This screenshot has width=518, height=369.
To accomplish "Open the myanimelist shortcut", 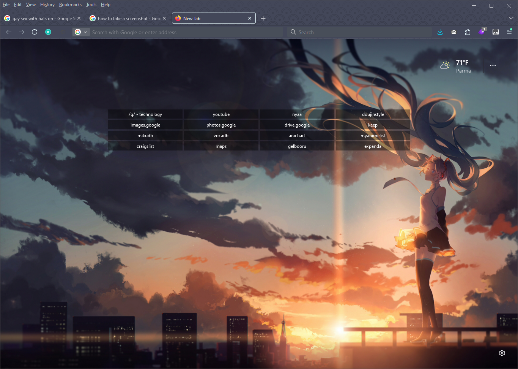I will (x=373, y=136).
